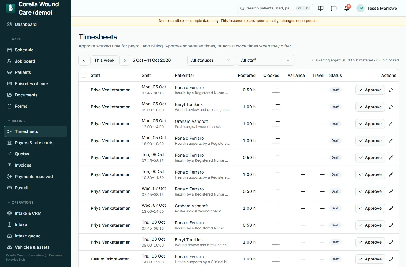Open the chat message icon
406x267 pixels.
point(334,8)
